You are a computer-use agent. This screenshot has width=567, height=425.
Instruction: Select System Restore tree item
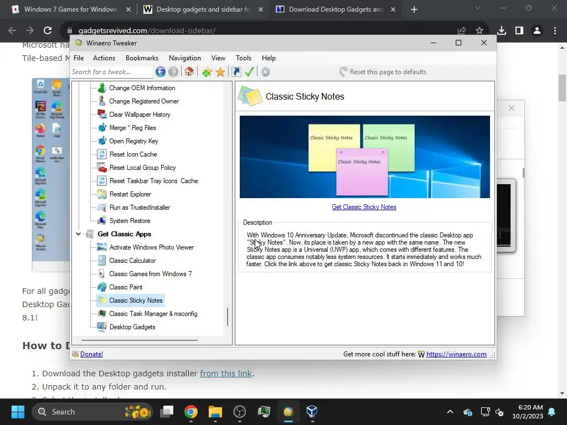130,221
